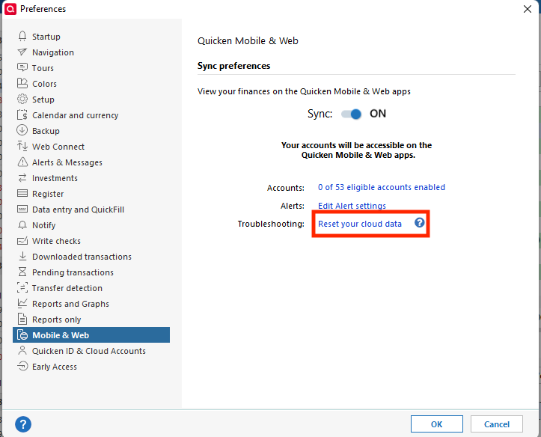Click the Investments swap-arrows icon

[x=22, y=177]
